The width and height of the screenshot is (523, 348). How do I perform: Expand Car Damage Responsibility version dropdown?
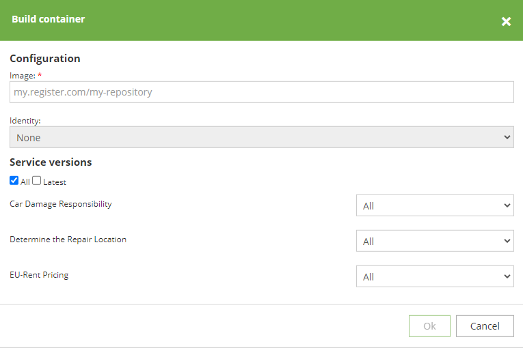click(435, 205)
